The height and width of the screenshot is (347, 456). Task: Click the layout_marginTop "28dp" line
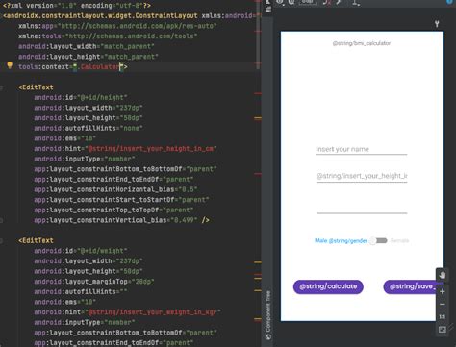tap(94, 282)
